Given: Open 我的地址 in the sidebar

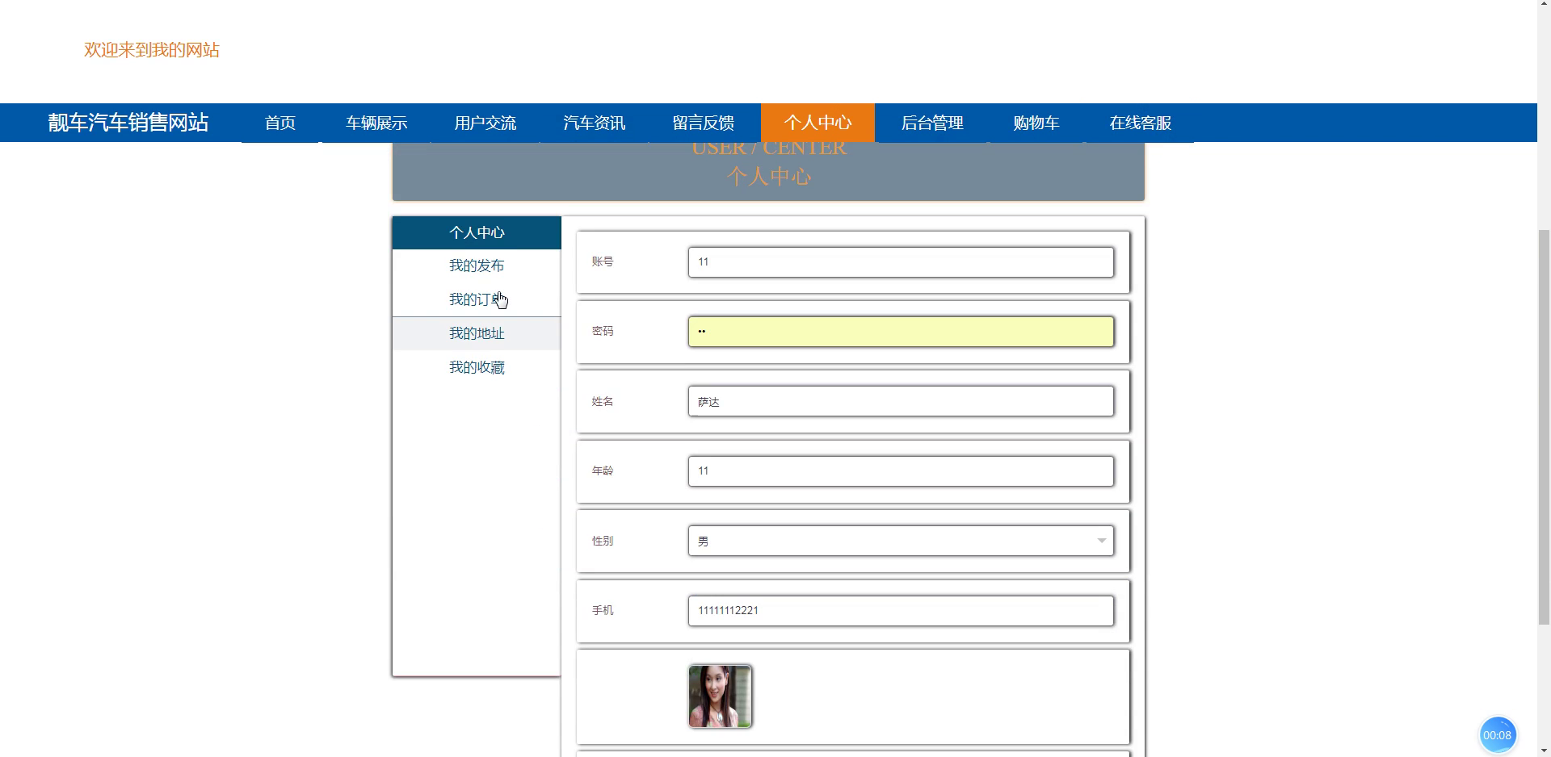Looking at the screenshot, I should [x=477, y=333].
